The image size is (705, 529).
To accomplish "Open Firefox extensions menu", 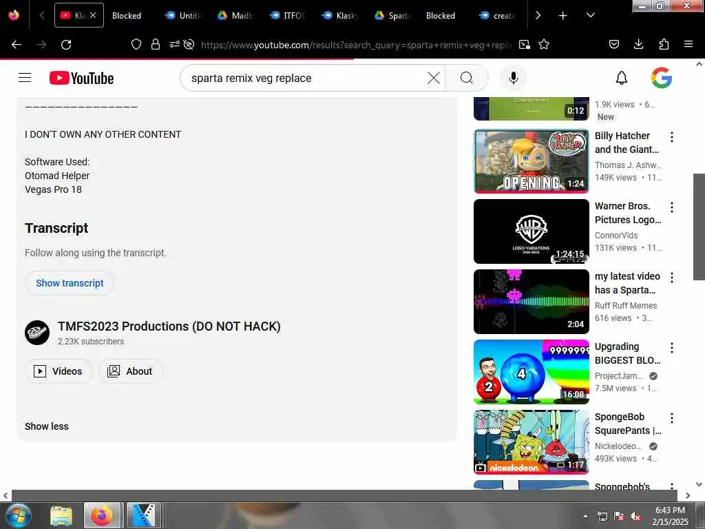I will (x=664, y=45).
